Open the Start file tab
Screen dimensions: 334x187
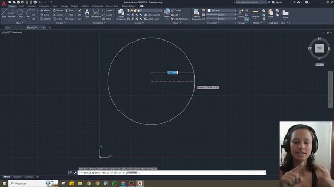(x=8, y=28)
